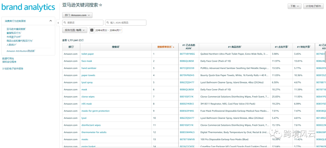The height and width of the screenshot is (148, 326).
Task: Click the brand analytics logo
Action: [28, 7]
